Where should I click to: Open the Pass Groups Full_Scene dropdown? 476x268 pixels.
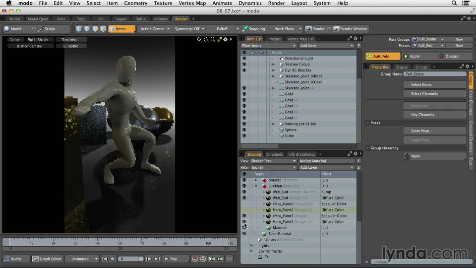[429, 39]
